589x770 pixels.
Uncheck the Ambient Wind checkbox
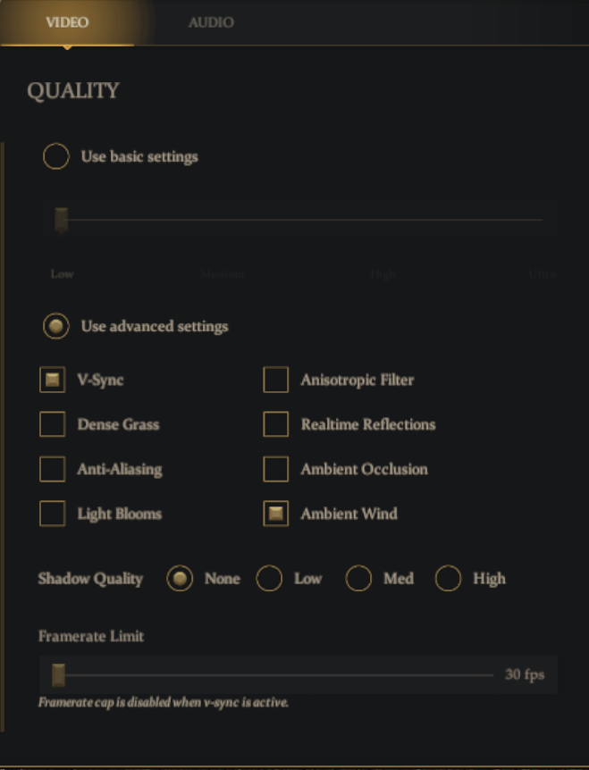point(275,514)
